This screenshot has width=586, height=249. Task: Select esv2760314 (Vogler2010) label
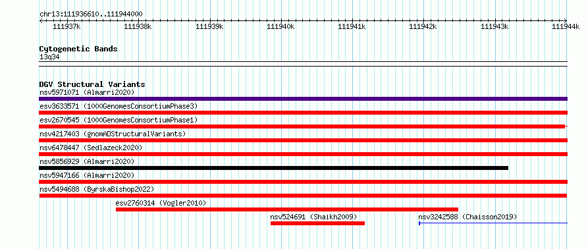[161, 203]
